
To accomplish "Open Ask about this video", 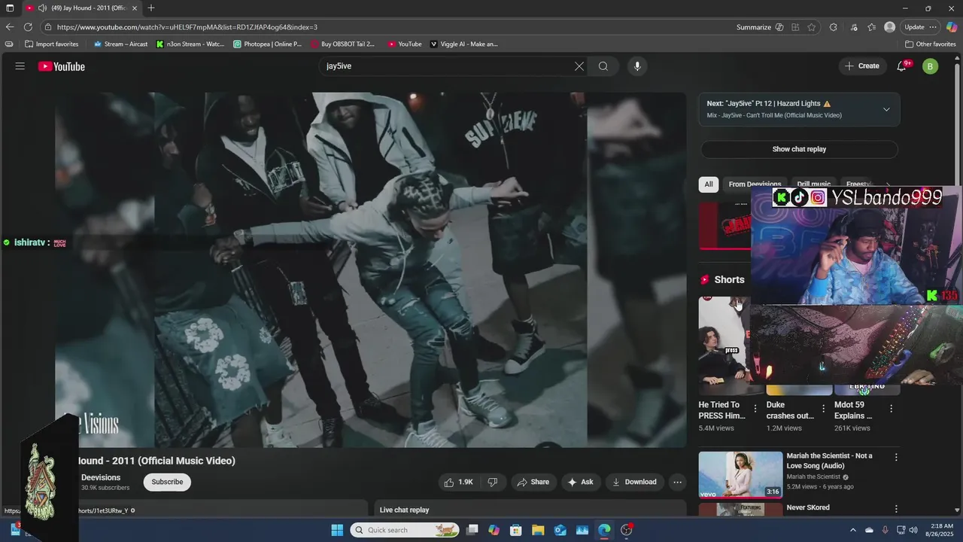I will point(580,482).
